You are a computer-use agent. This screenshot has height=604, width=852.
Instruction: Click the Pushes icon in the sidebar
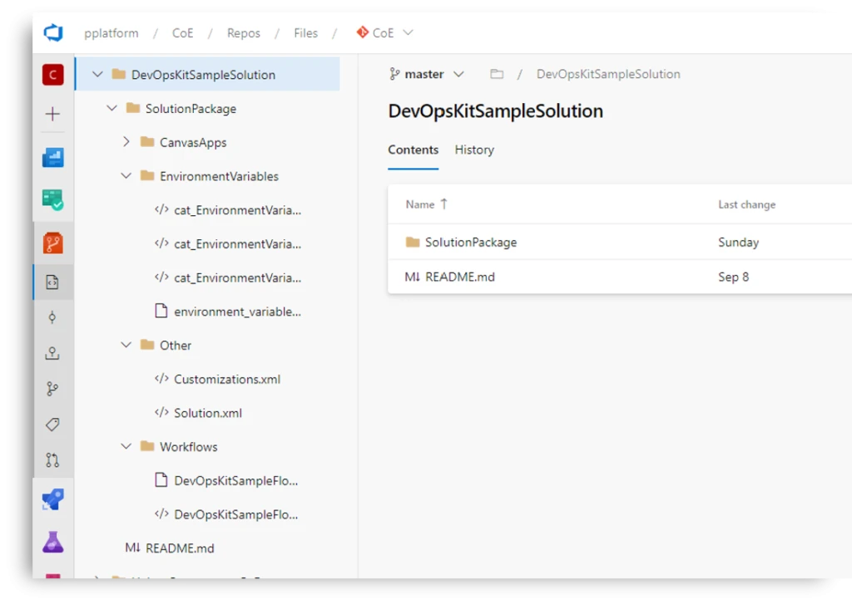(53, 352)
